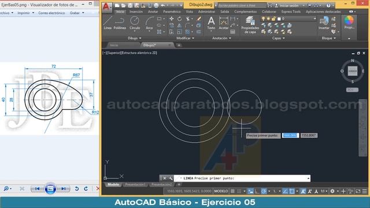Toggle snap mode in status bar
The height and width of the screenshot is (208, 370).
click(x=239, y=191)
